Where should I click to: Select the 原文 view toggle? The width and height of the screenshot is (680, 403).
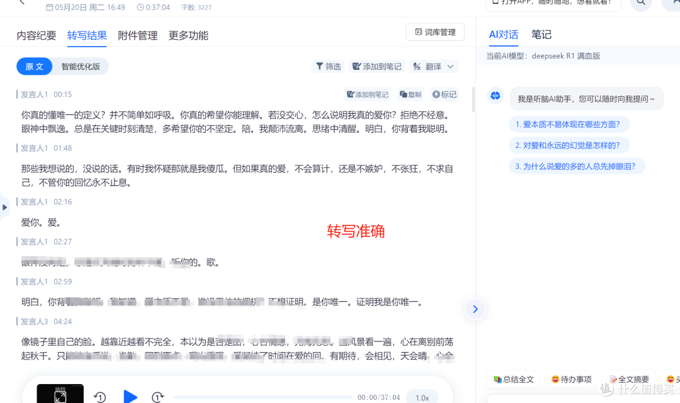tap(34, 66)
